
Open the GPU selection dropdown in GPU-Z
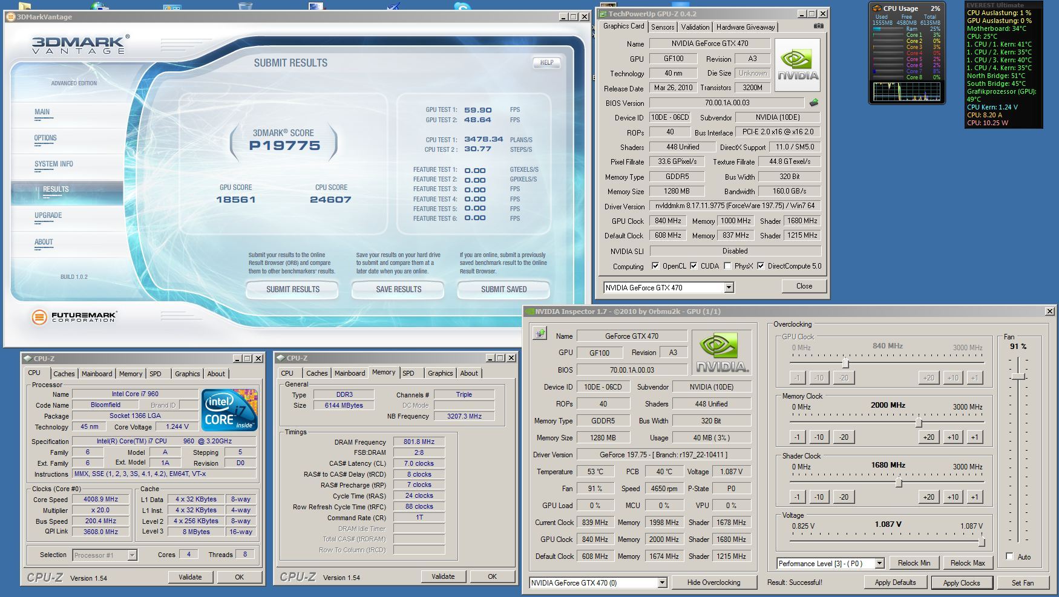pos(729,288)
